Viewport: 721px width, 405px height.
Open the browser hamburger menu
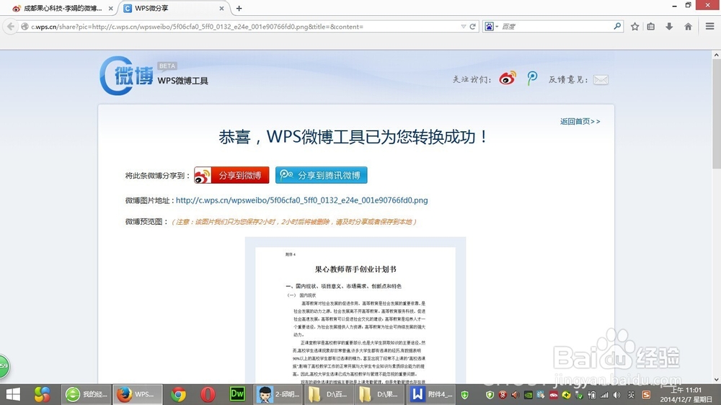pyautogui.click(x=710, y=27)
